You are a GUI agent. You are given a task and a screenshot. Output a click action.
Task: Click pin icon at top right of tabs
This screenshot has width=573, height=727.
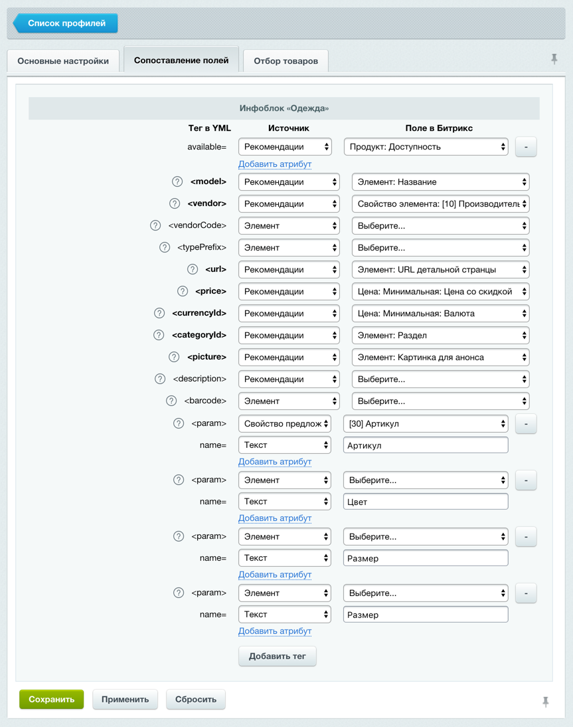tap(554, 59)
